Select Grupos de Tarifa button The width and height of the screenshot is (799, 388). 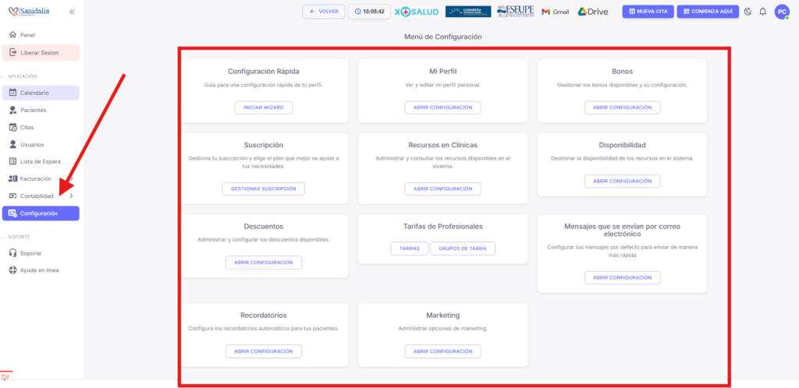pos(462,249)
